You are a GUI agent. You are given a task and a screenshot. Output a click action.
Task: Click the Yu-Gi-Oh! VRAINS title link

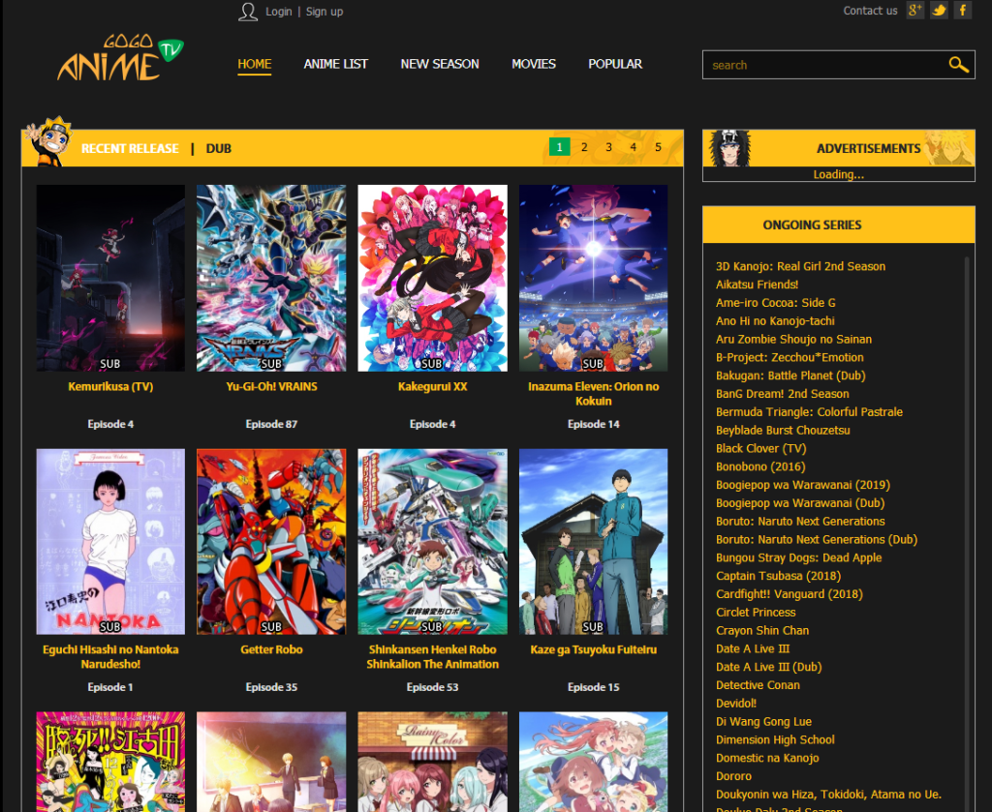click(271, 386)
